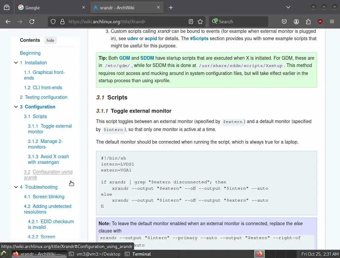Screen dimensions: 340x258
Task: Open the extensions puzzle icon
Action: click(x=308, y=22)
